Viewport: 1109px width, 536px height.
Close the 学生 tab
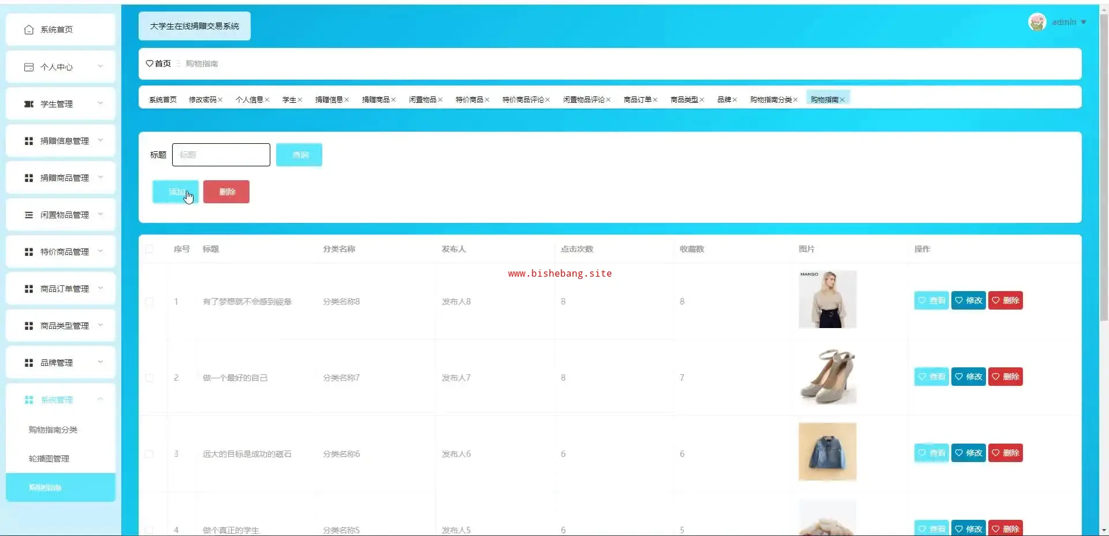[300, 100]
